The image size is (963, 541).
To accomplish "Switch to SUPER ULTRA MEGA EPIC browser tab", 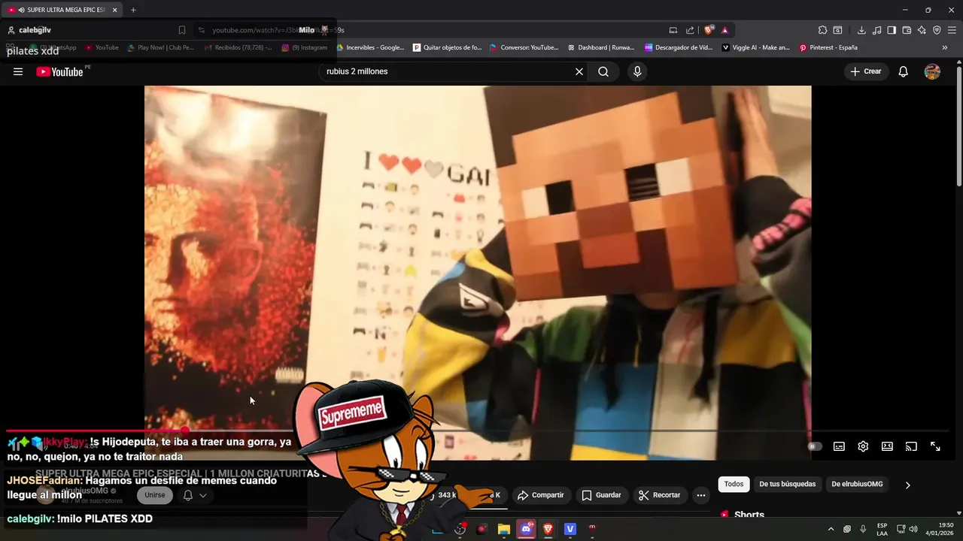I will click(62, 10).
